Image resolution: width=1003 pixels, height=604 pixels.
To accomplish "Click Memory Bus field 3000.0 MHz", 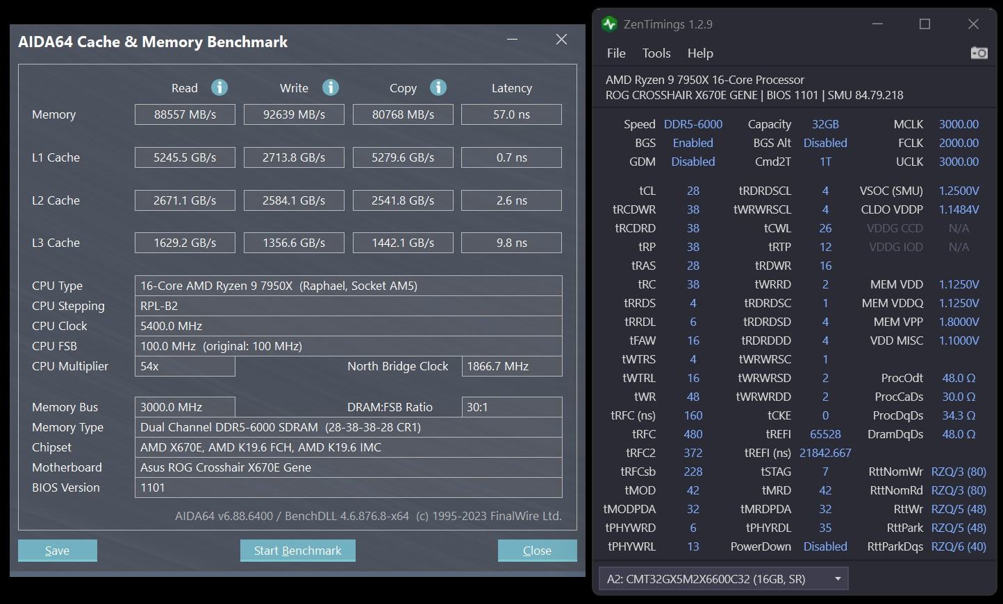I will (185, 407).
